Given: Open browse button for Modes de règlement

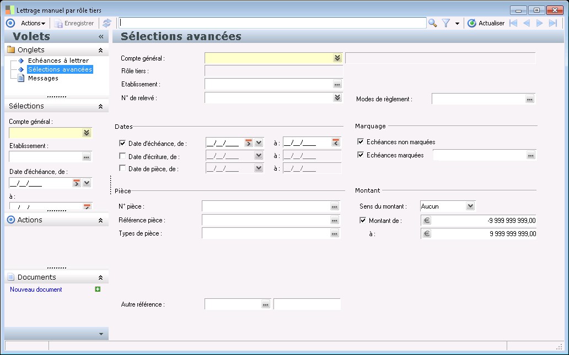Looking at the screenshot, I should tap(530, 99).
